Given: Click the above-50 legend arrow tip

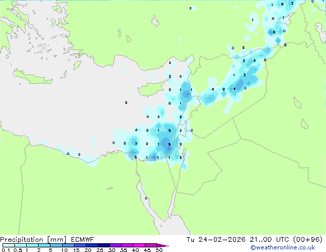Looking at the screenshot, I should tap(163, 246).
